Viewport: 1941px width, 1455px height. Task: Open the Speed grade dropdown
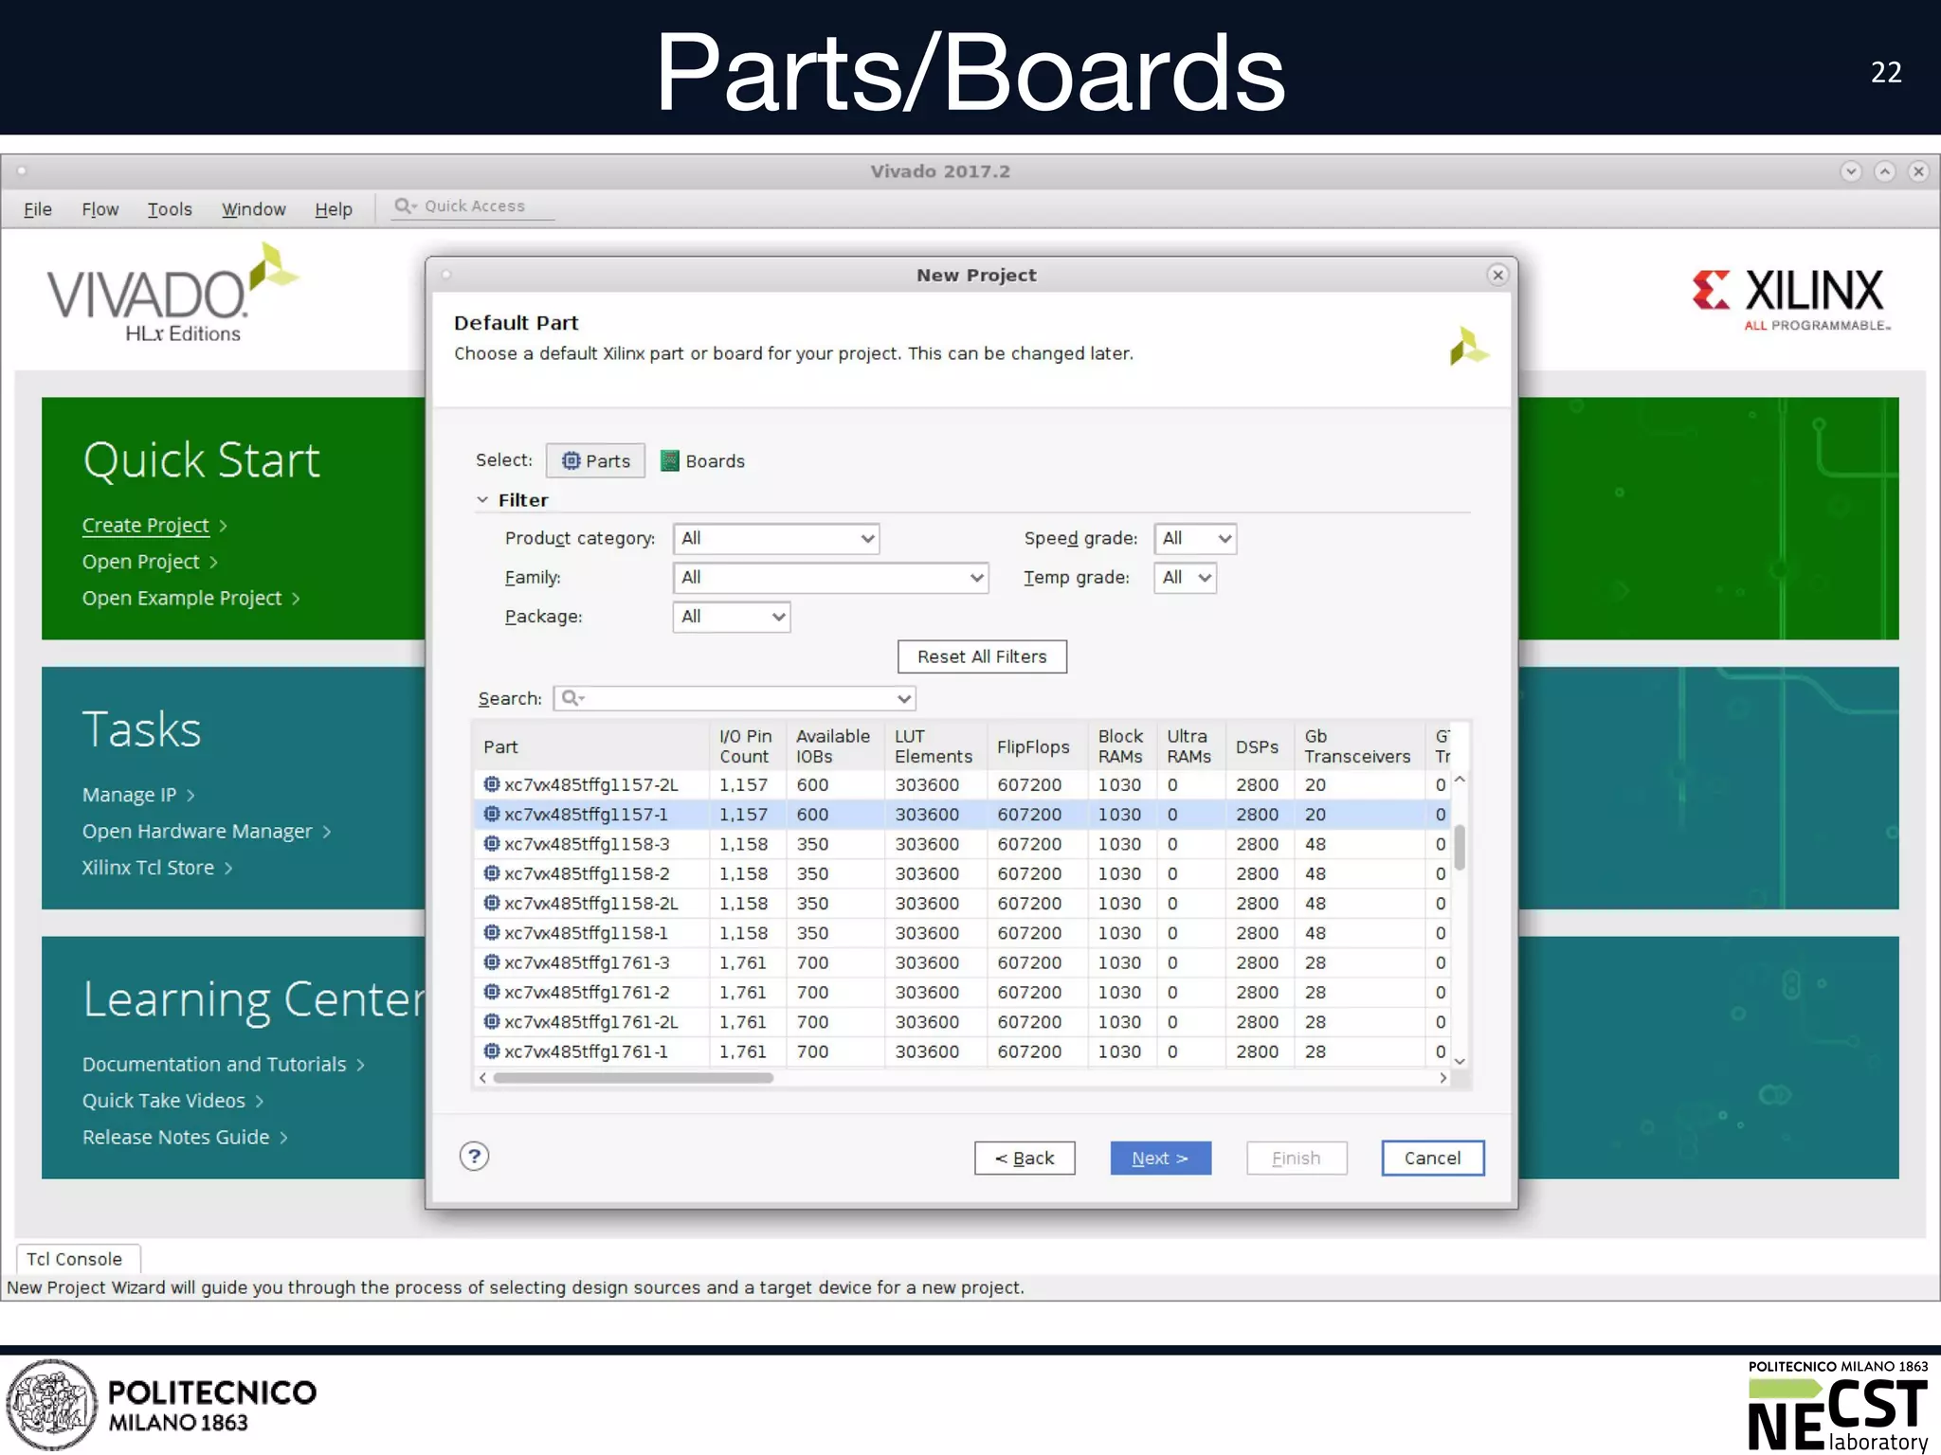point(1195,538)
